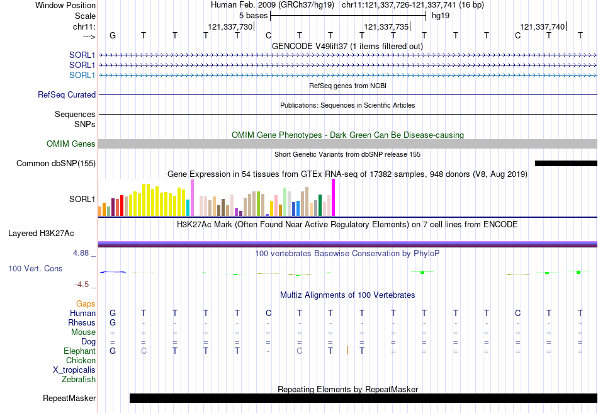Click the 4.88 PhyloP upper scale value
598x413 pixels.
81,253
